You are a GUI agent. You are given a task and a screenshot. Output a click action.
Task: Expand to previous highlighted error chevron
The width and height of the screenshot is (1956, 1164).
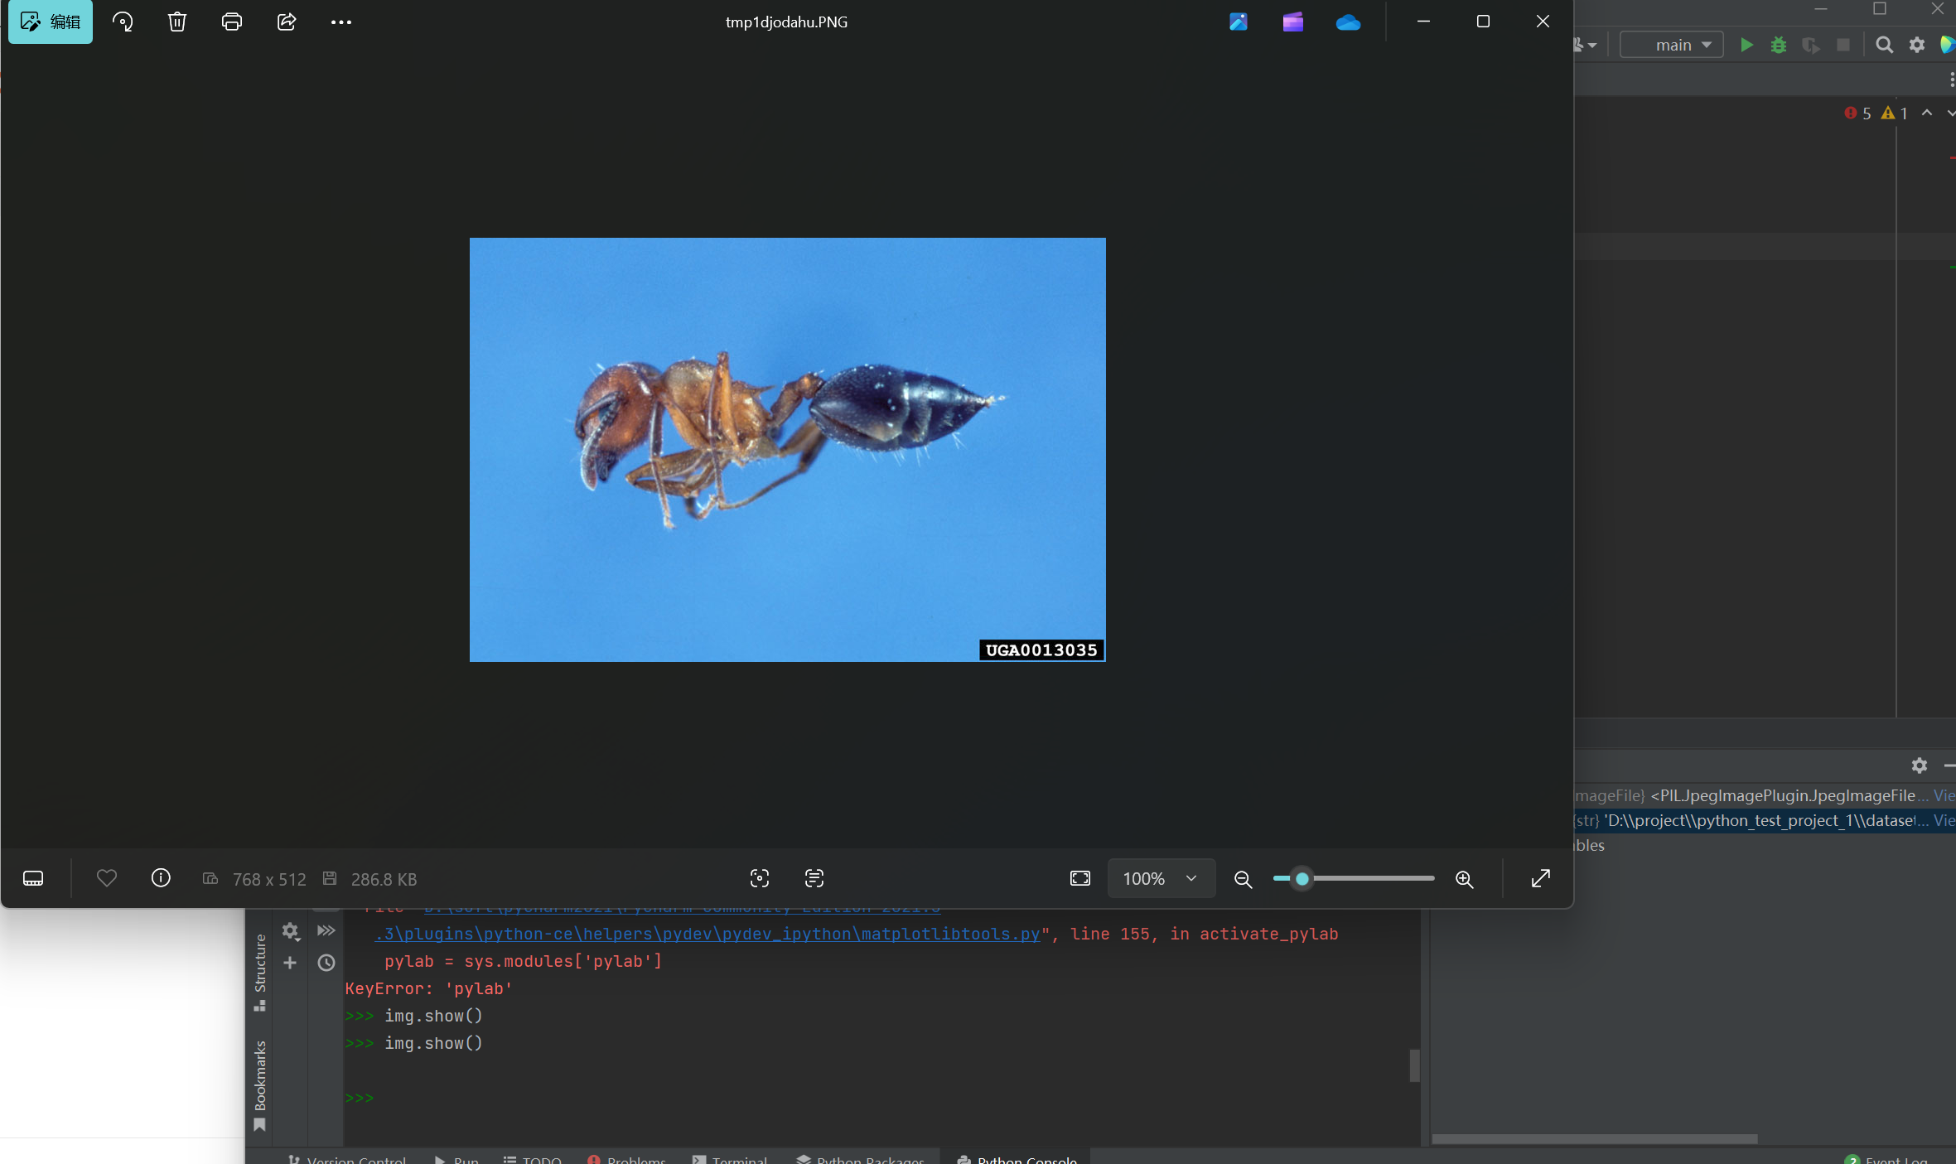(1927, 113)
